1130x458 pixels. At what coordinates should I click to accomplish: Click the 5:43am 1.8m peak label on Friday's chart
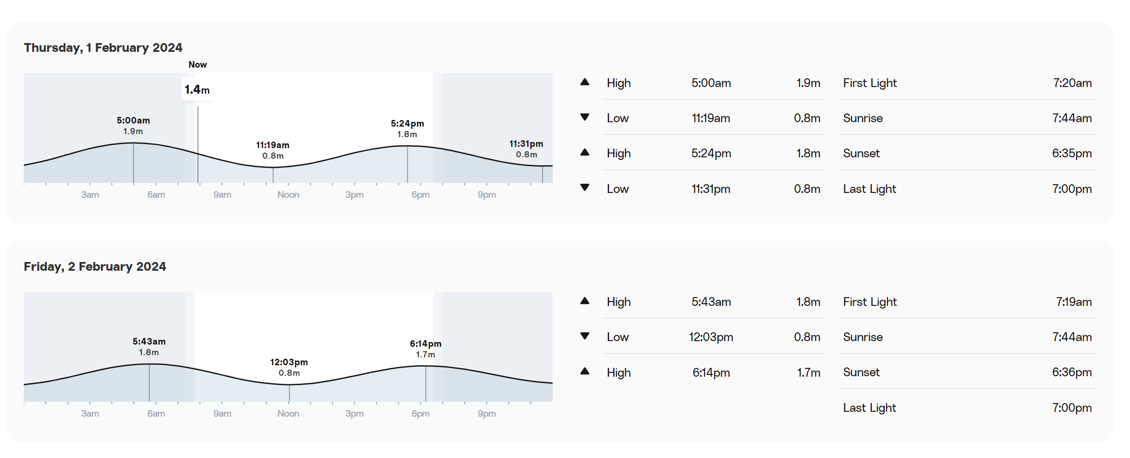[x=149, y=346]
